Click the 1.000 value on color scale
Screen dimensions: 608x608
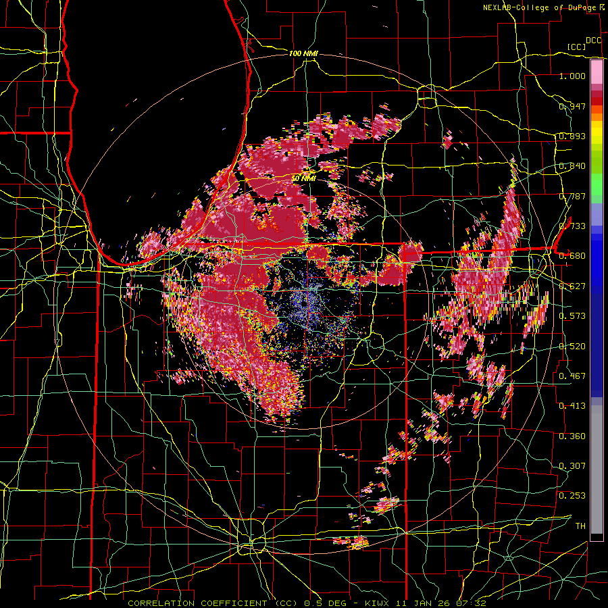[x=572, y=76]
